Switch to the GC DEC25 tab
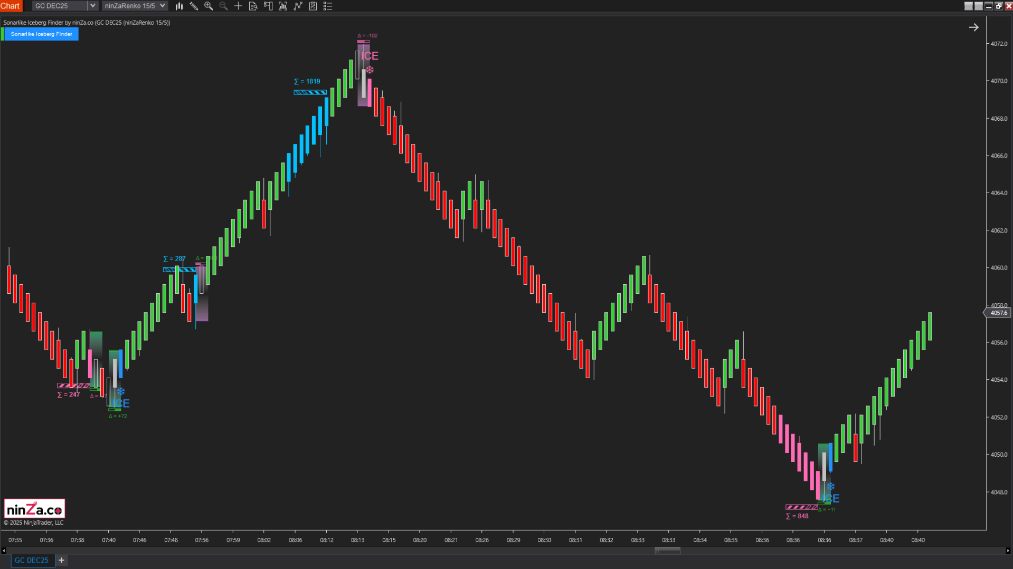Screen dimensions: 1013x569 coord(32,560)
